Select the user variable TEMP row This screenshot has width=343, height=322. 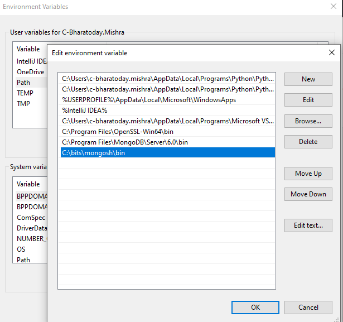tap(31, 93)
